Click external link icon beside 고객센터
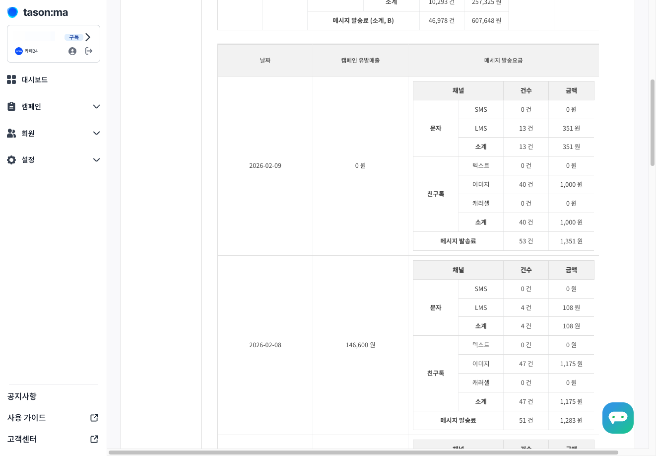 point(94,439)
